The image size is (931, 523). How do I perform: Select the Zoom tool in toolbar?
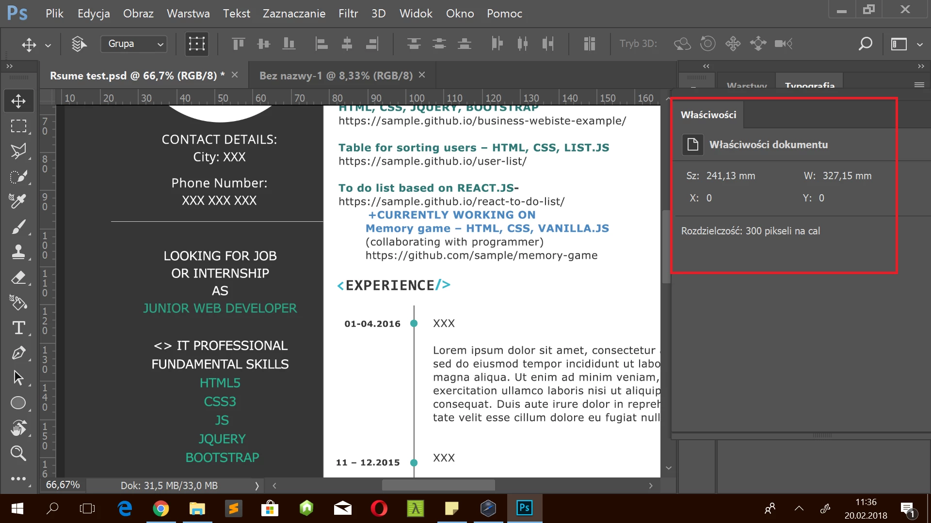coord(18,453)
